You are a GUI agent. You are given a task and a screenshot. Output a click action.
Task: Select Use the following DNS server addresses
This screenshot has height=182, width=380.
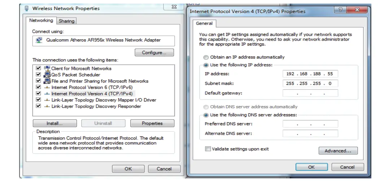[x=206, y=115]
